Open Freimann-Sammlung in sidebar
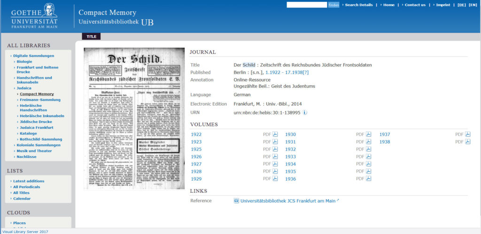Viewport: 481px width, 234px height. (40, 100)
